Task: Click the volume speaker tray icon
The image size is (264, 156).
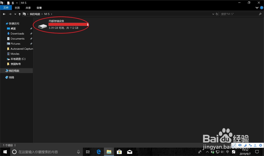Action: tap(222, 152)
